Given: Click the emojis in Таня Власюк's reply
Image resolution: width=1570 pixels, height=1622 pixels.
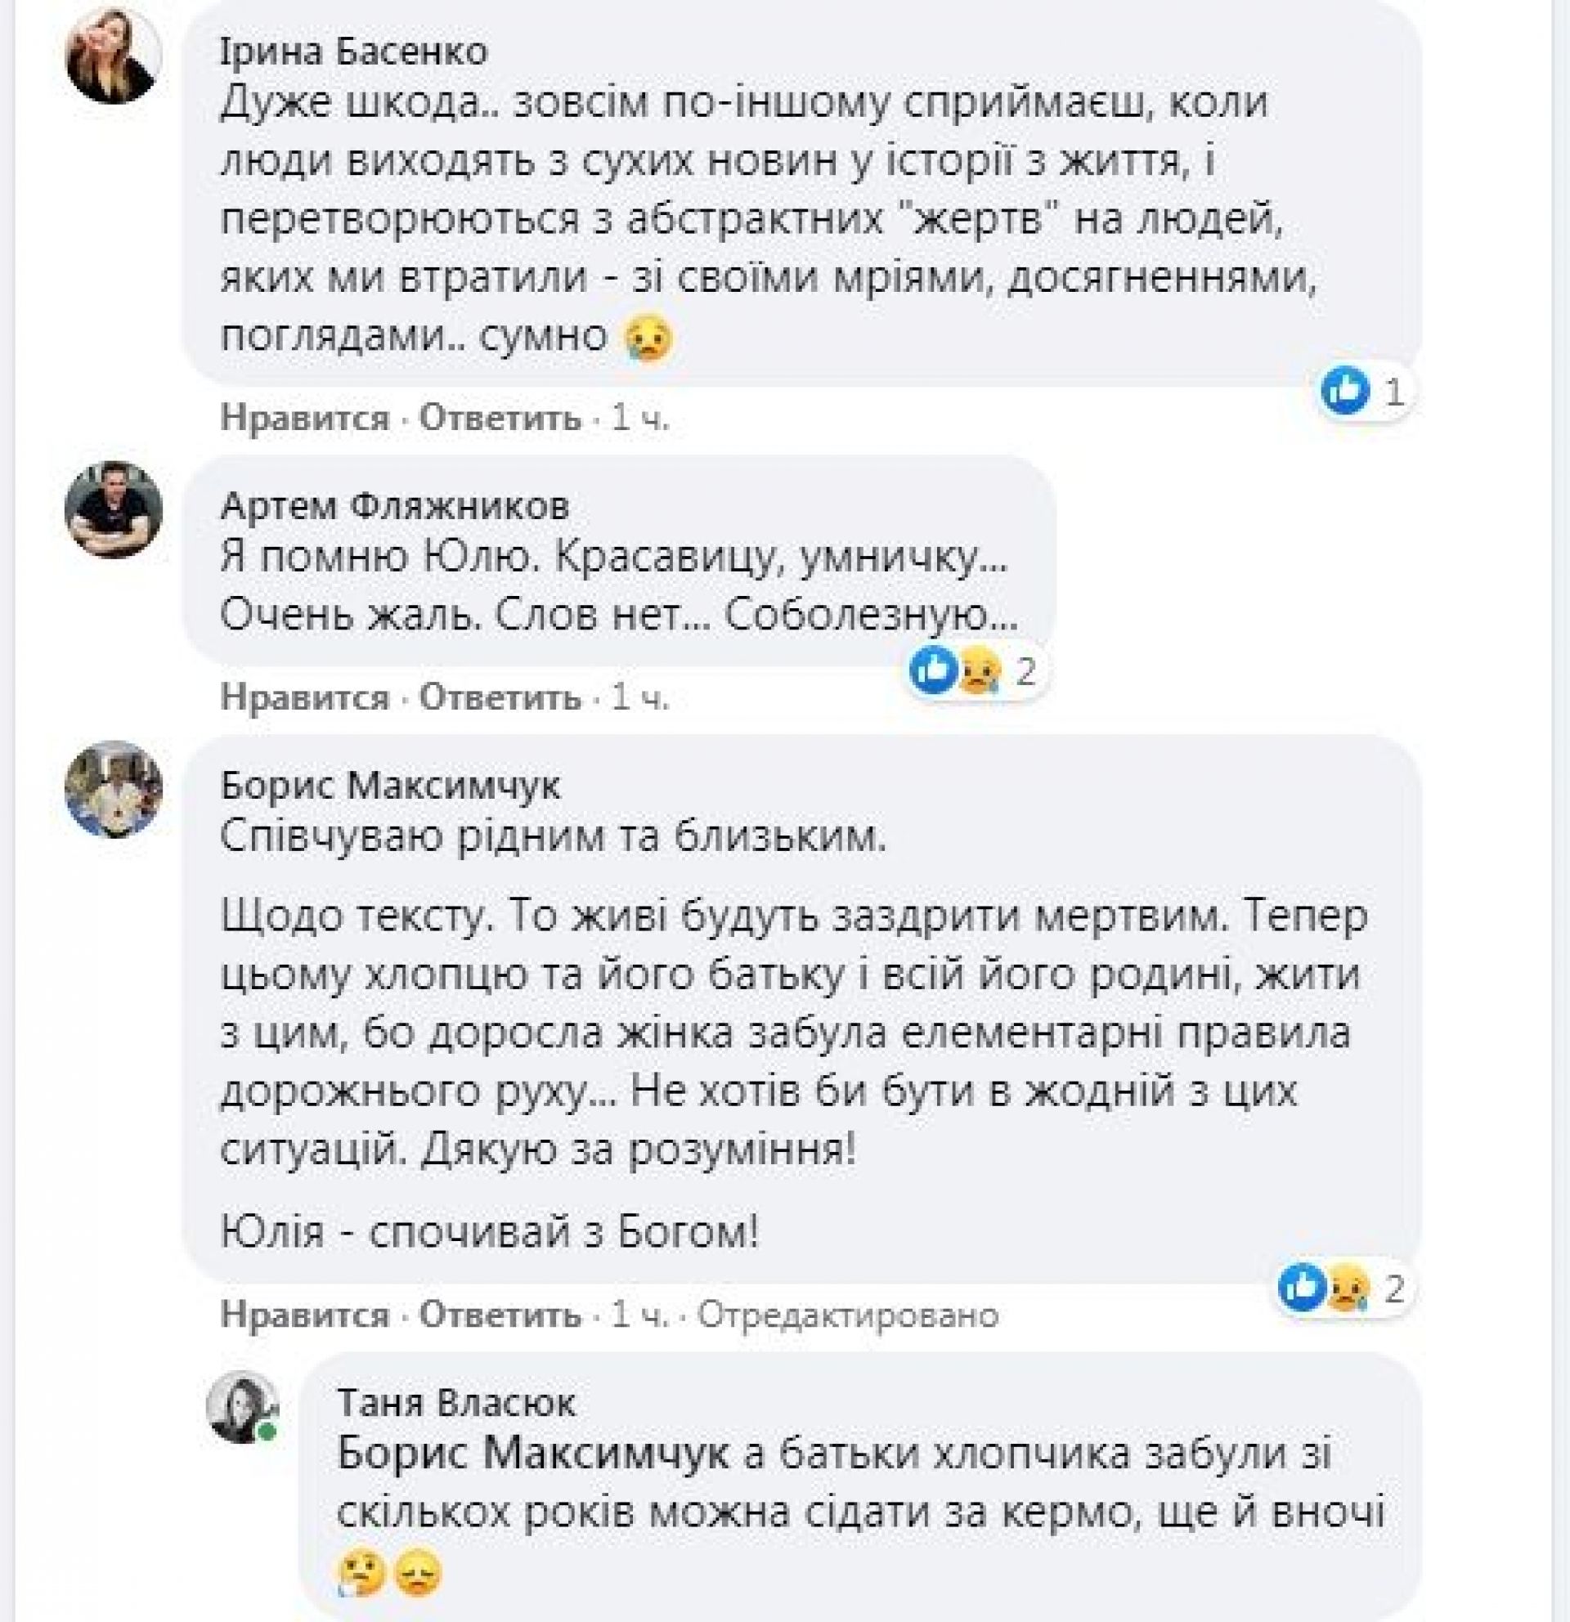Looking at the screenshot, I should (392, 1574).
